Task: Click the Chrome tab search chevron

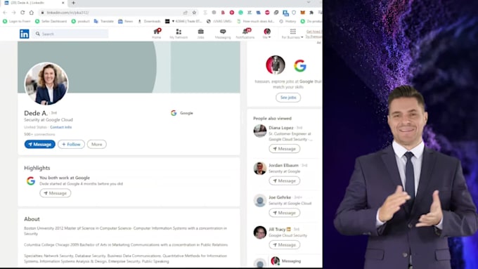Action: click(x=309, y=2)
